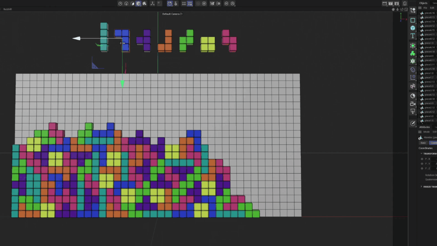This screenshot has width=437, height=246.
Task: Open Objects manager hamburger menu
Action: coord(420,8)
